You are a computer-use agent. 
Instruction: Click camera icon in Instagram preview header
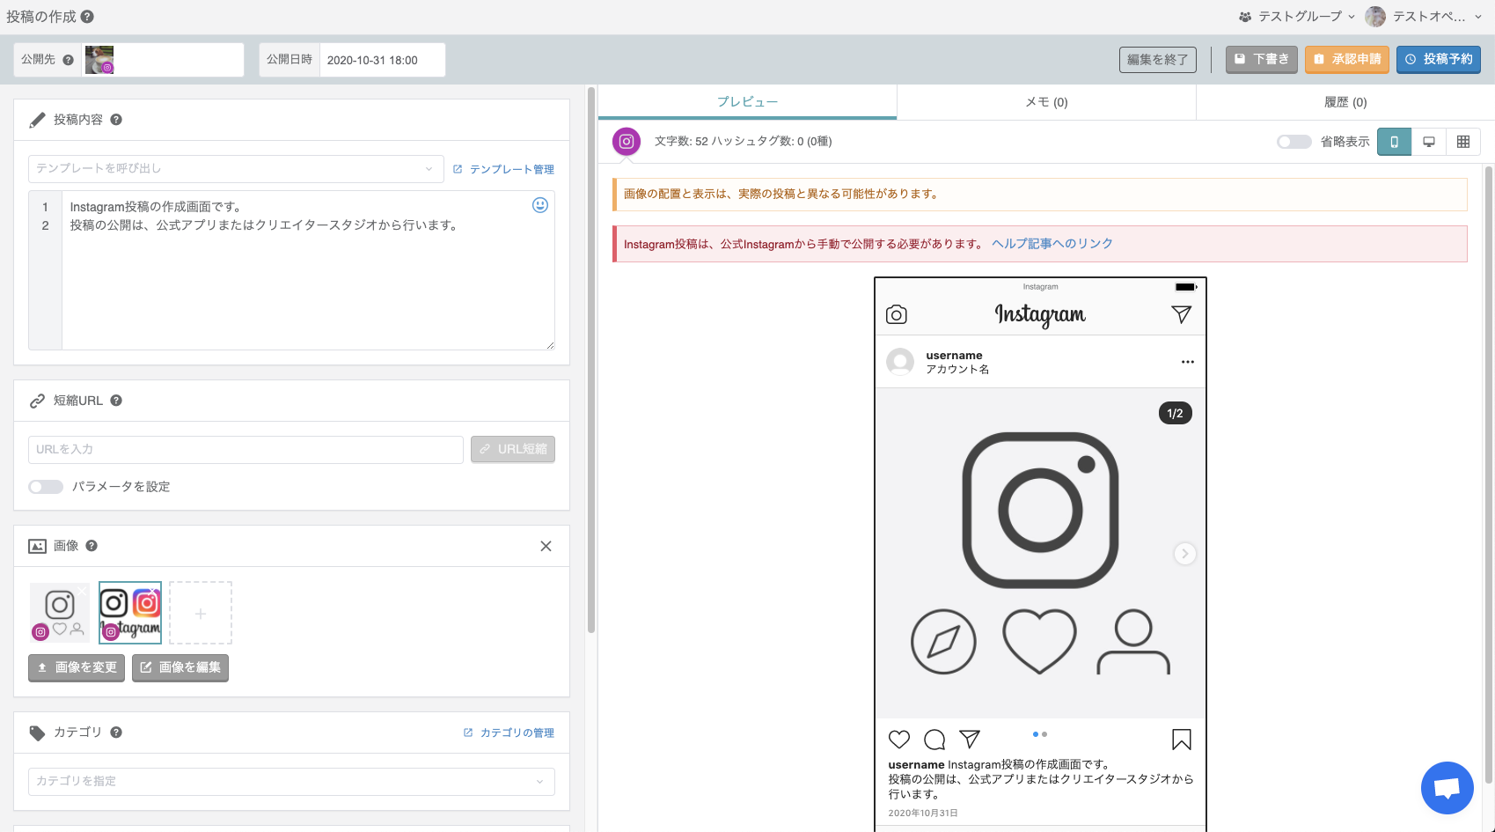click(897, 314)
